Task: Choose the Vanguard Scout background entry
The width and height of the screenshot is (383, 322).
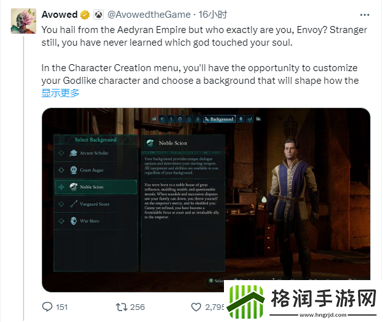Action: (x=95, y=204)
